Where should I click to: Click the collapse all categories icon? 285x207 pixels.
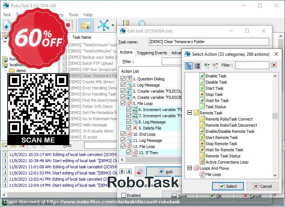(215, 66)
